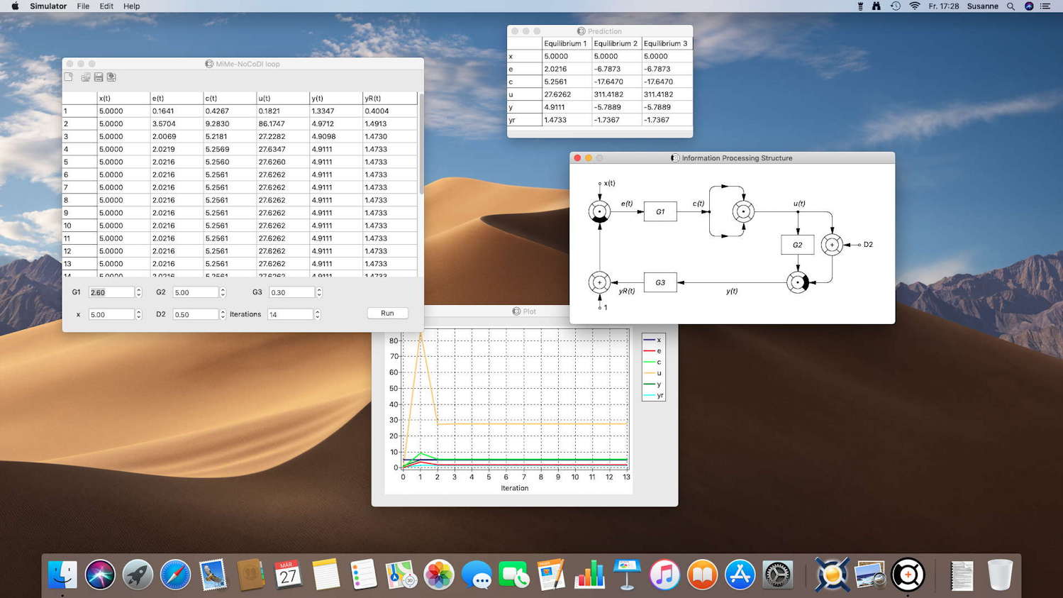Click the G1 block in the diagram

(659, 211)
